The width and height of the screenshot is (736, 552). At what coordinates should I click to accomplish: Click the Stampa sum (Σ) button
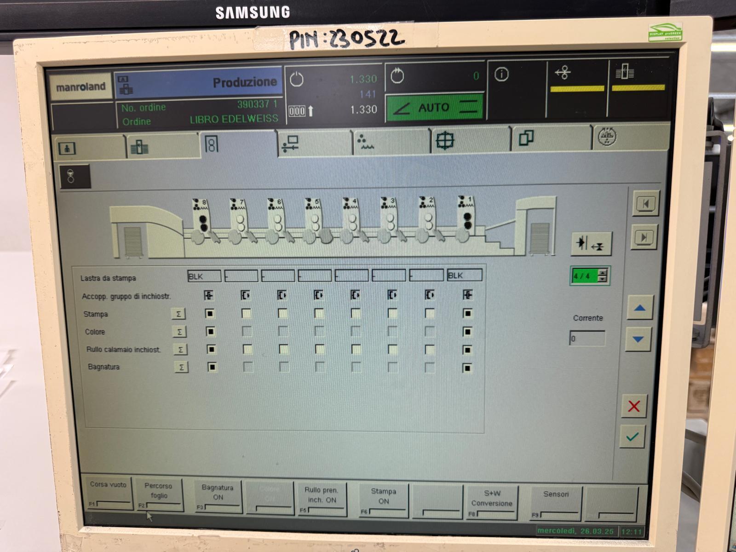(x=178, y=314)
